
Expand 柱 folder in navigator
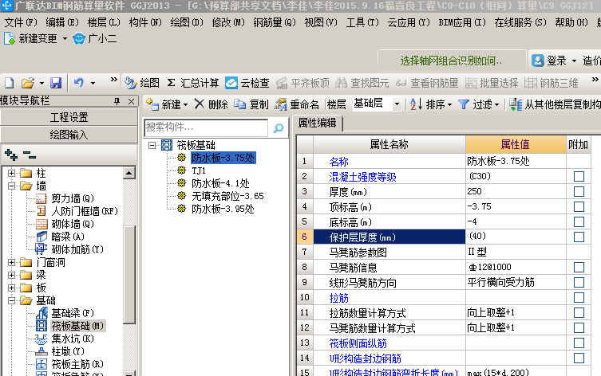tap(11, 174)
